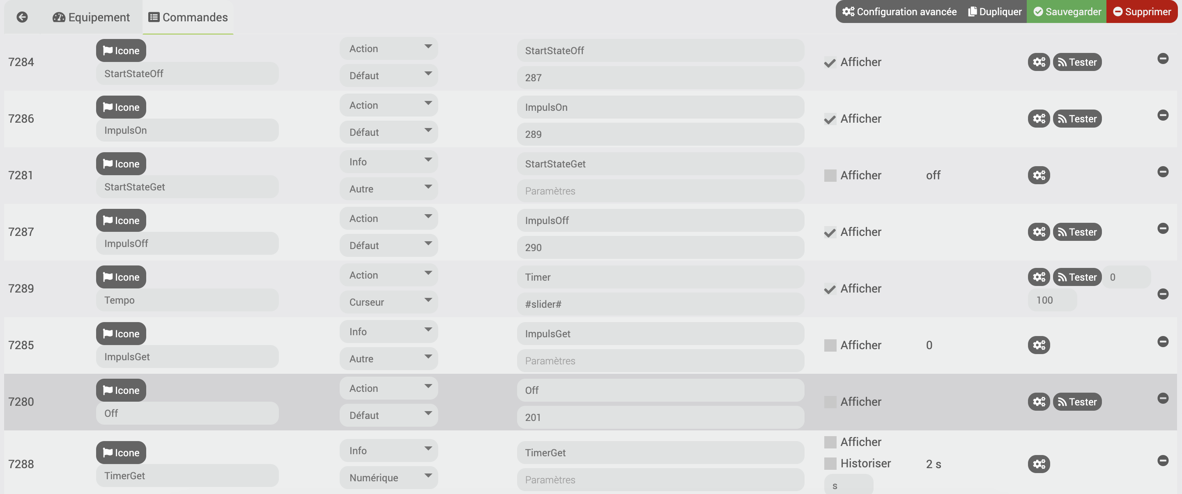The height and width of the screenshot is (494, 1182).
Task: Delete the Off command with minus icon
Action: coord(1162,398)
